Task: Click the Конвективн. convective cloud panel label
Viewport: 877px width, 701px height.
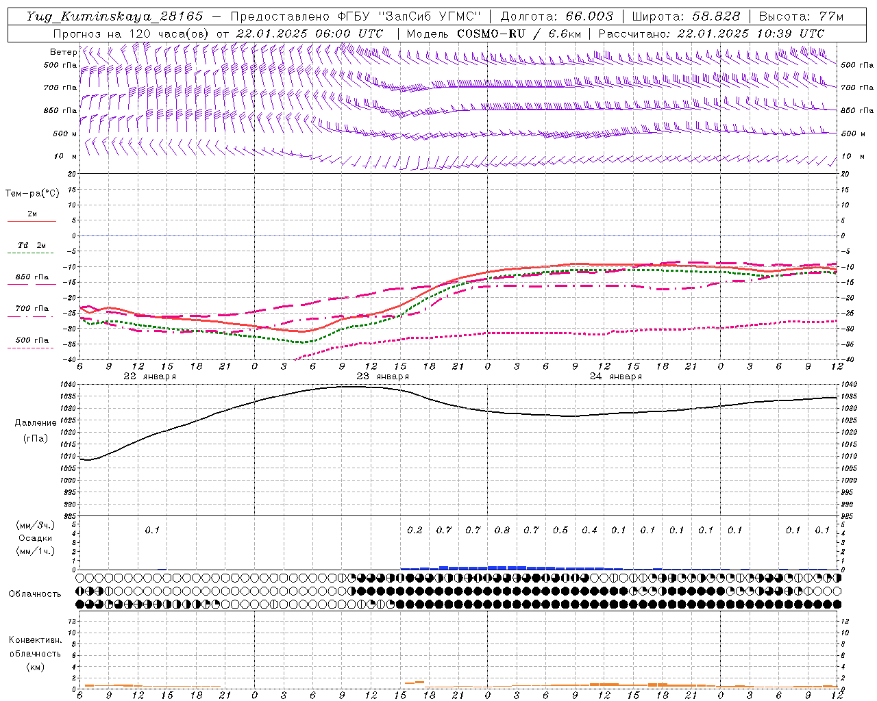Action: (35, 640)
